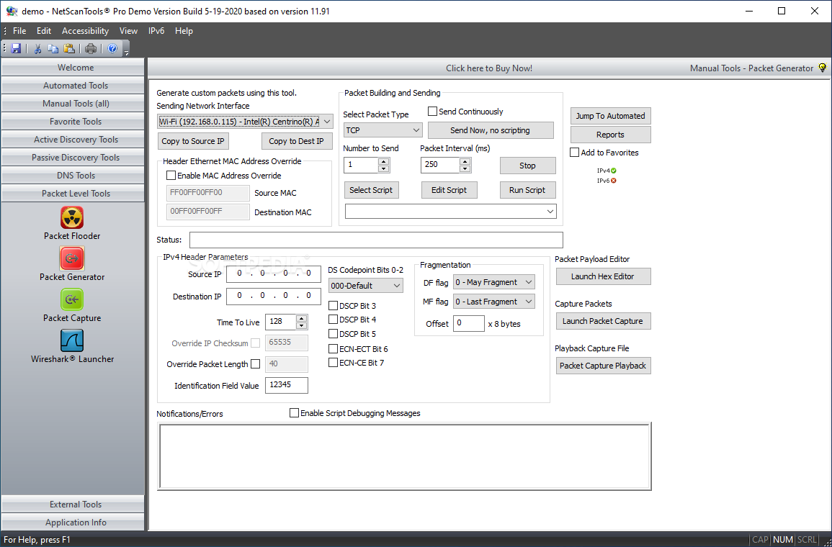The height and width of the screenshot is (547, 832).
Task: Click the Help question mark icon
Action: (x=112, y=49)
